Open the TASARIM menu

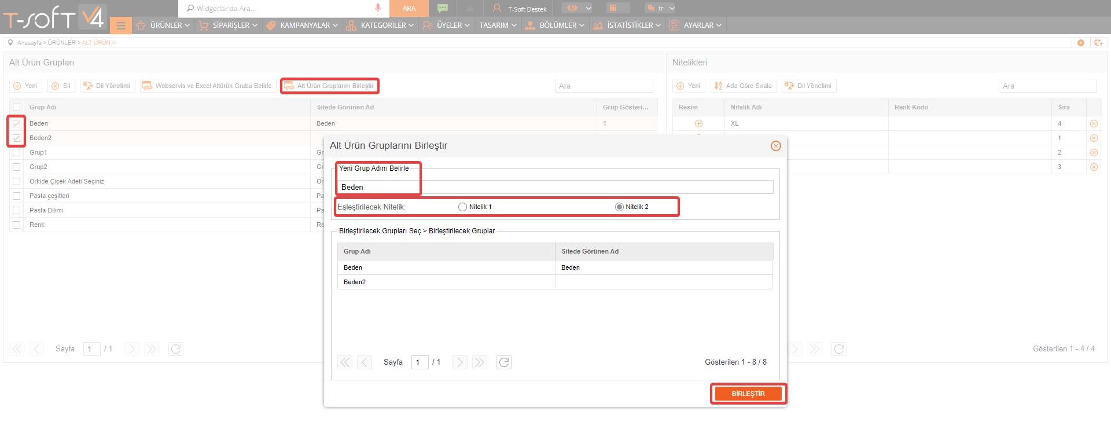498,25
